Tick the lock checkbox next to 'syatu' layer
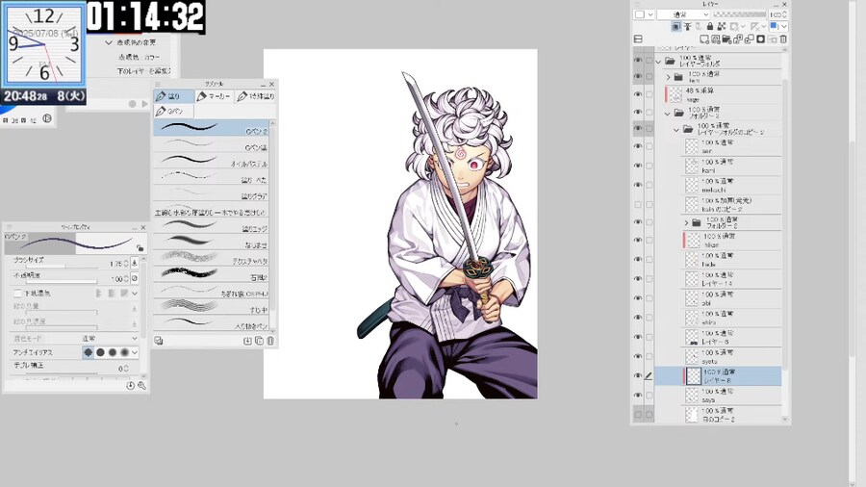This screenshot has height=487, width=866. click(x=649, y=356)
